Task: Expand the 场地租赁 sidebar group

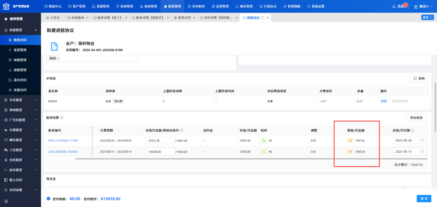Action: [x=20, y=110]
